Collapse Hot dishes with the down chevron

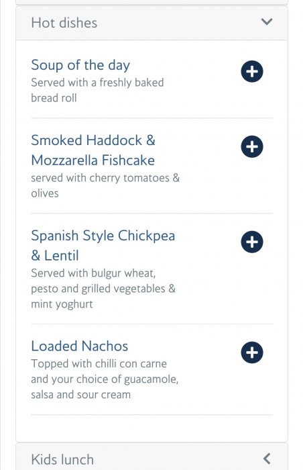point(267,21)
